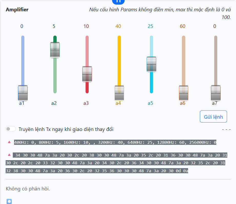Click the top of the a7 track
236x204 pixels.
216,38
